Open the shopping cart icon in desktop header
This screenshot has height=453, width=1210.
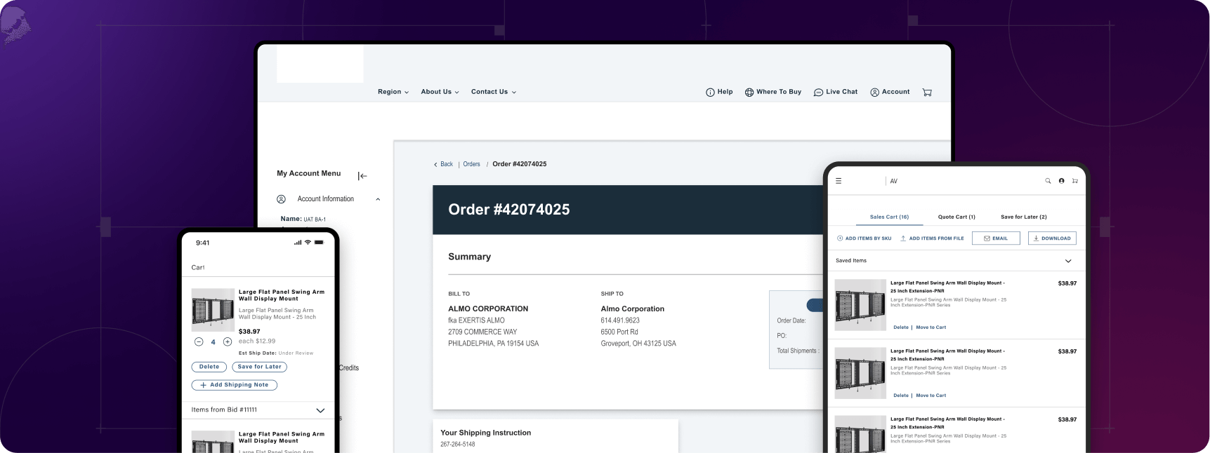(x=927, y=93)
